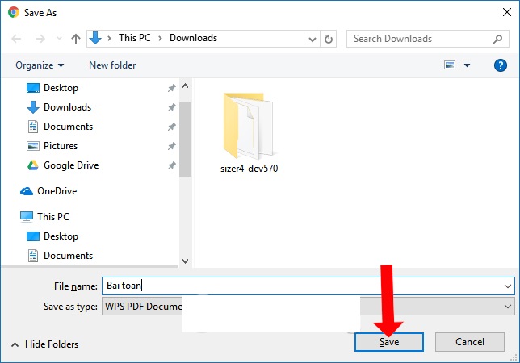This screenshot has width=520, height=363.
Task: Open the recent locations dropdown arrow
Action: pos(60,39)
